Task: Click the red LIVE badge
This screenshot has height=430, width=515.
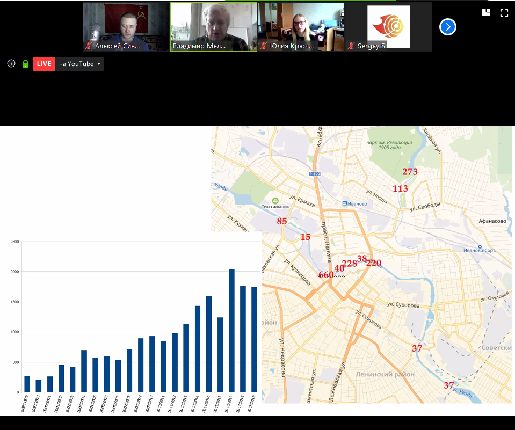Action: (44, 64)
